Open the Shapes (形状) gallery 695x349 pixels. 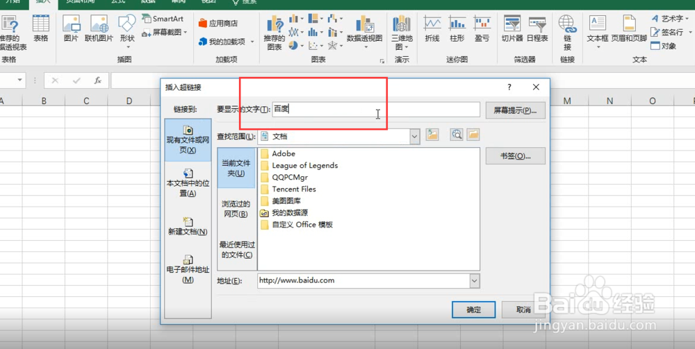pos(127,31)
